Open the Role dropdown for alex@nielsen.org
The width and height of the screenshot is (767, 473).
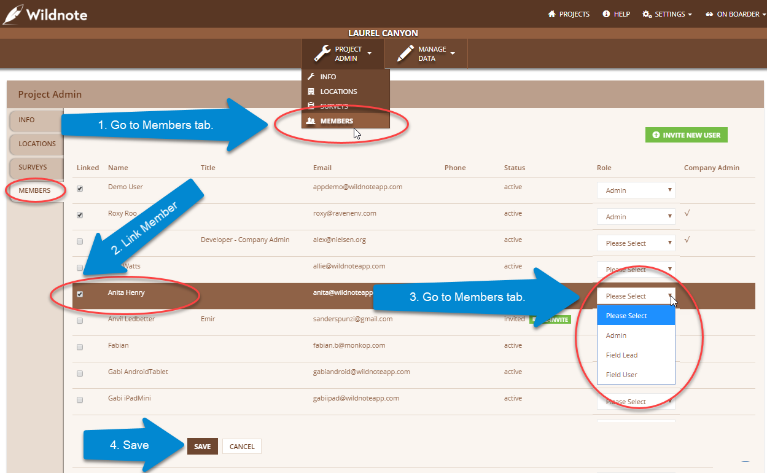tap(636, 243)
